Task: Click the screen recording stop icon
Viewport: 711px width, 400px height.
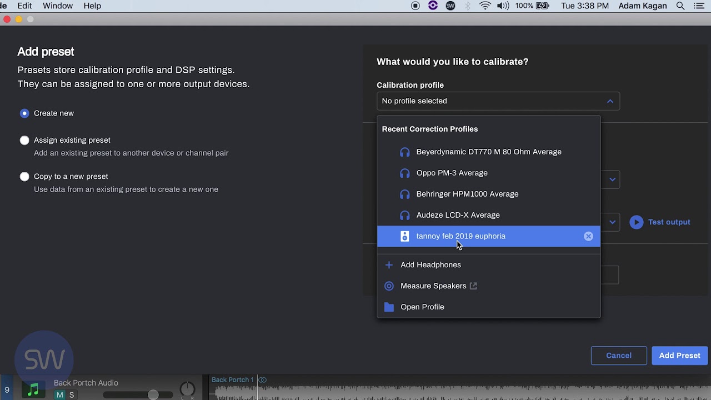Action: 415,6
